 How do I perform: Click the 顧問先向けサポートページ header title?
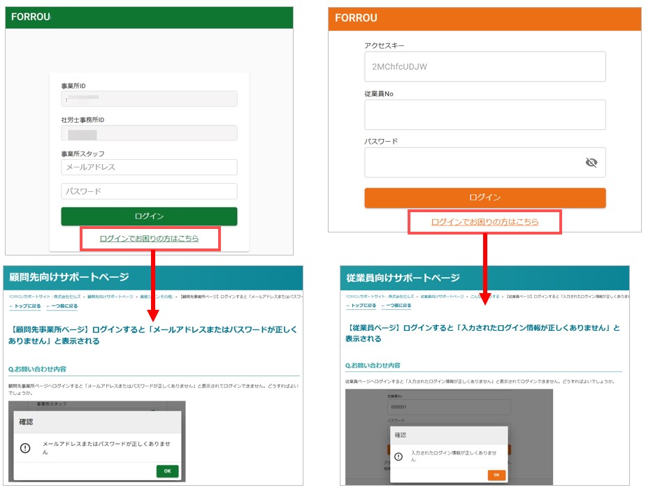(69, 277)
